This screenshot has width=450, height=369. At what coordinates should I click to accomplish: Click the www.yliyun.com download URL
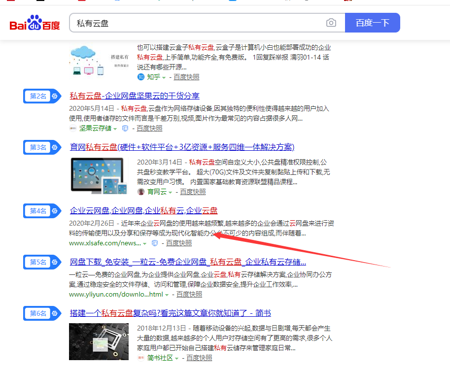[x=116, y=295]
